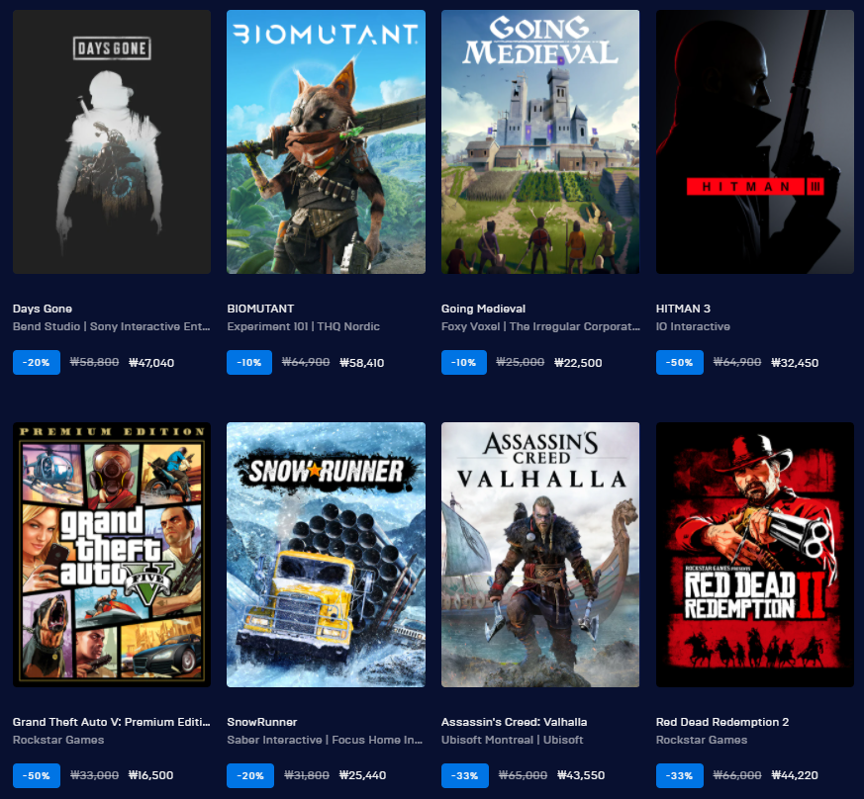The width and height of the screenshot is (864, 799).
Task: Click the Going Medieval title text
Action: [483, 309]
